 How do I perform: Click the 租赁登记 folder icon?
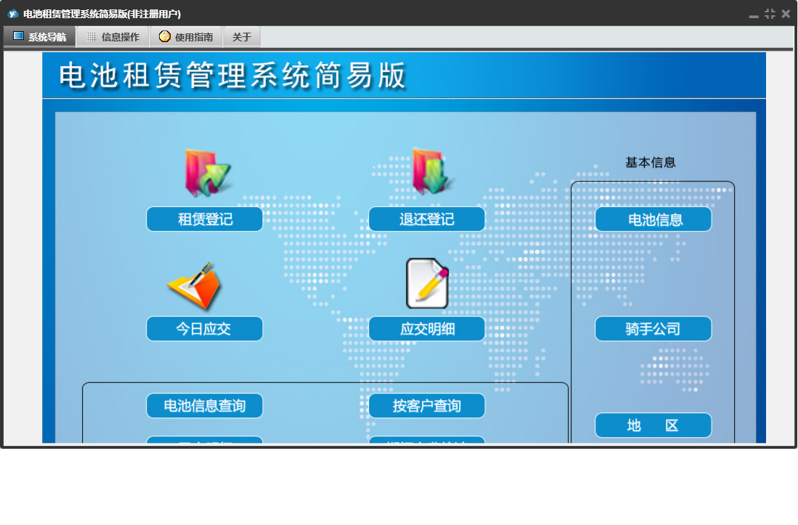[207, 173]
